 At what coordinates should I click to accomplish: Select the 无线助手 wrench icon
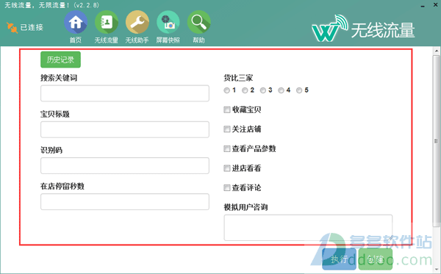137,22
